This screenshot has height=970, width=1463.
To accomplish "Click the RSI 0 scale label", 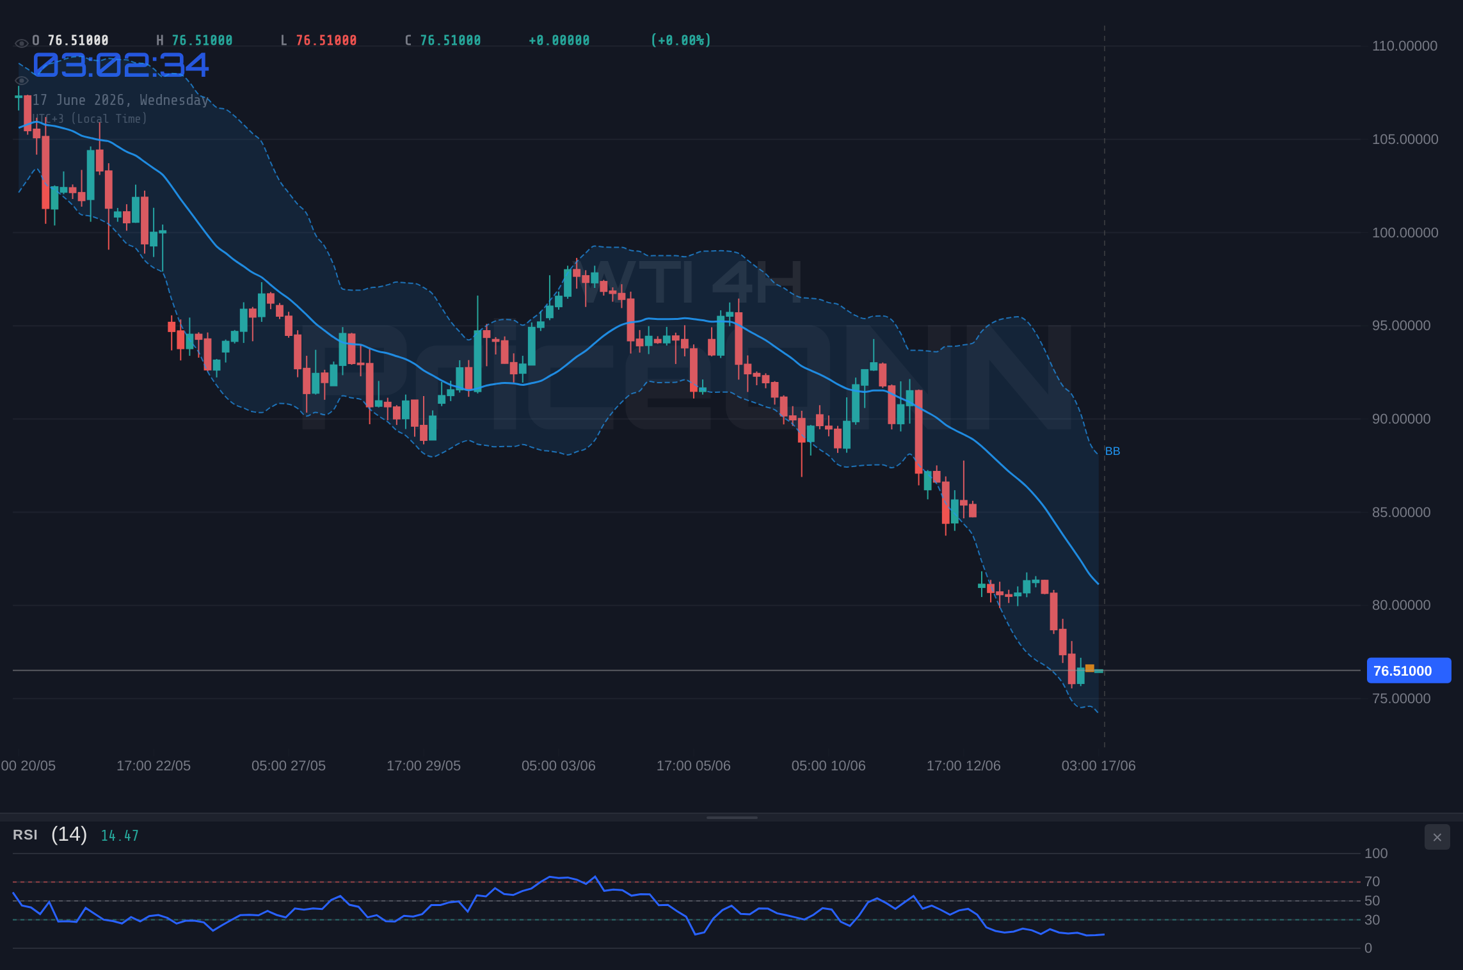I will click(1368, 948).
